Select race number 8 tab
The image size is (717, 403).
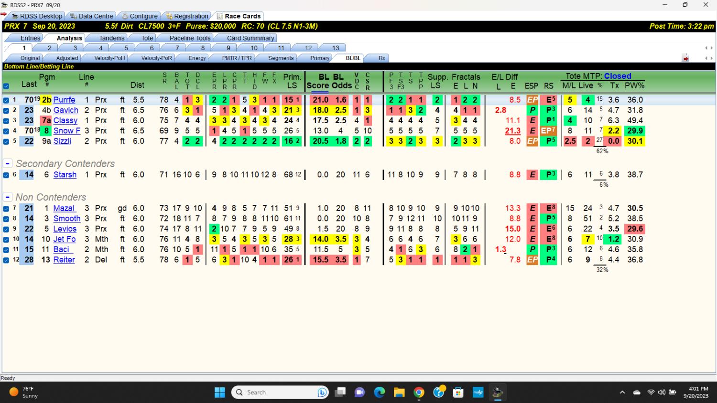click(x=203, y=48)
